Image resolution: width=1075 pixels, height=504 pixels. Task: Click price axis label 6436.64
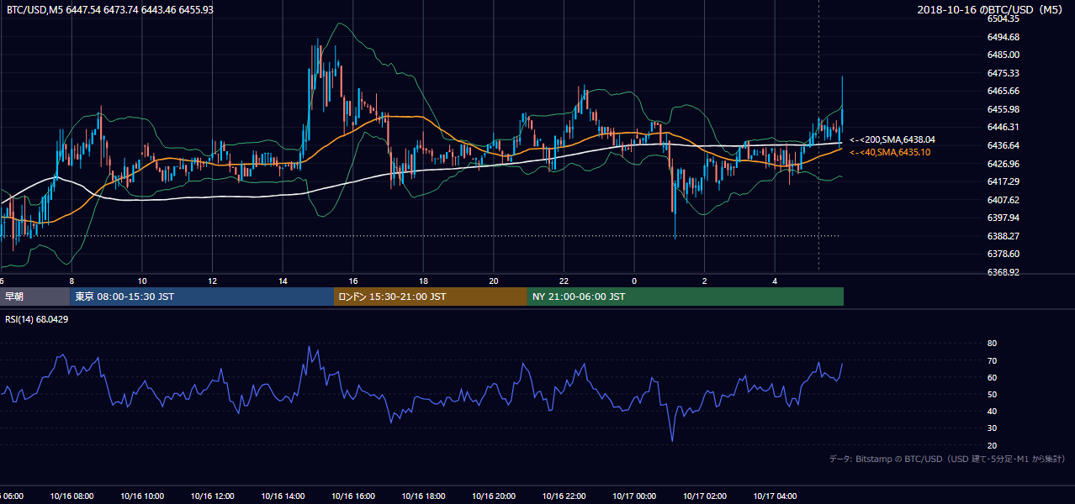click(1003, 145)
